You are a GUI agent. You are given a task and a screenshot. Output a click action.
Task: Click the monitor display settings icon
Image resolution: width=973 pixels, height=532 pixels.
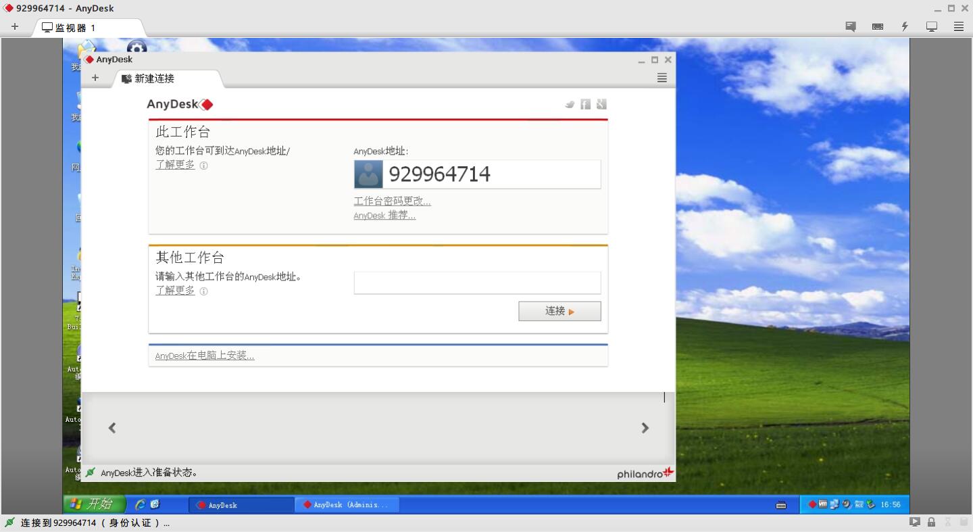click(x=932, y=26)
